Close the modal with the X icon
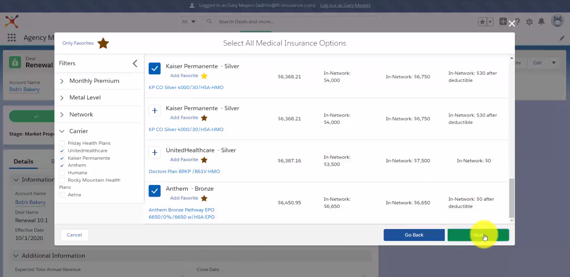The height and width of the screenshot is (277, 570). [x=512, y=24]
